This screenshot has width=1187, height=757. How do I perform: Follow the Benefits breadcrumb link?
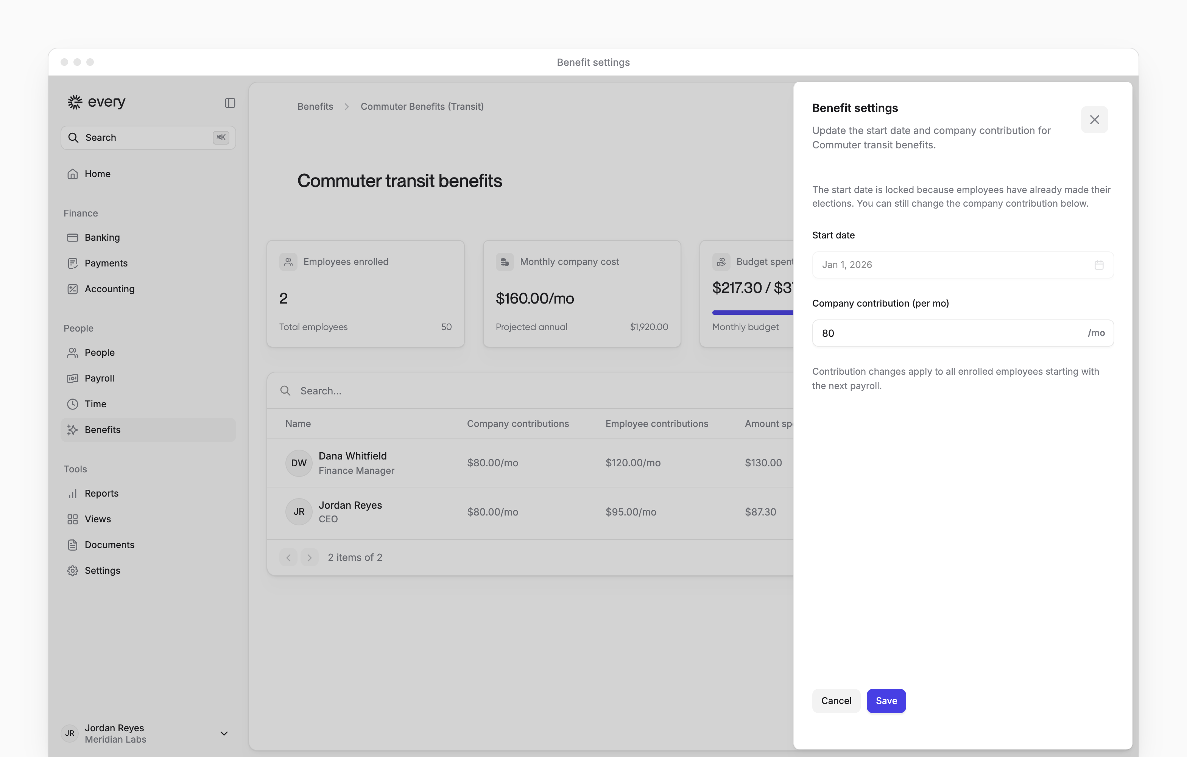pos(315,106)
